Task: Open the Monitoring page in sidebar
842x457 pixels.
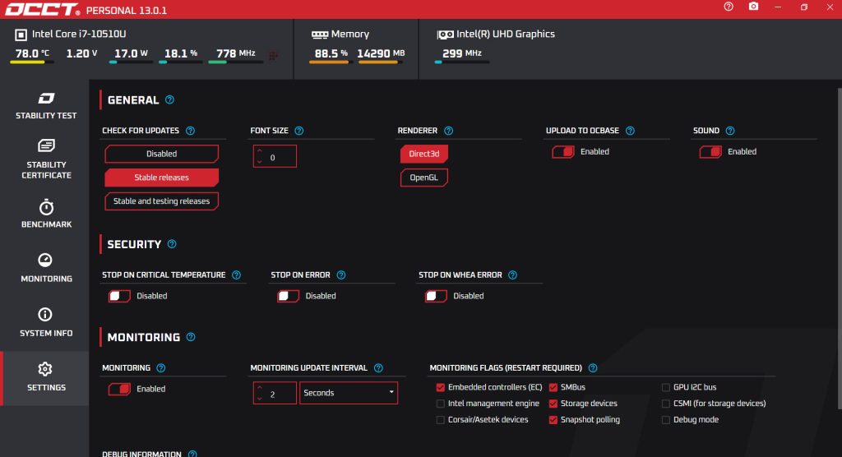Action: point(46,268)
